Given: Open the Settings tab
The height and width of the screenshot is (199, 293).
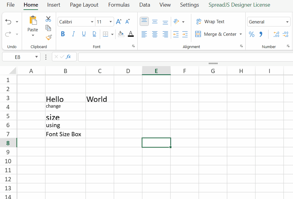Looking at the screenshot, I should point(189,5).
